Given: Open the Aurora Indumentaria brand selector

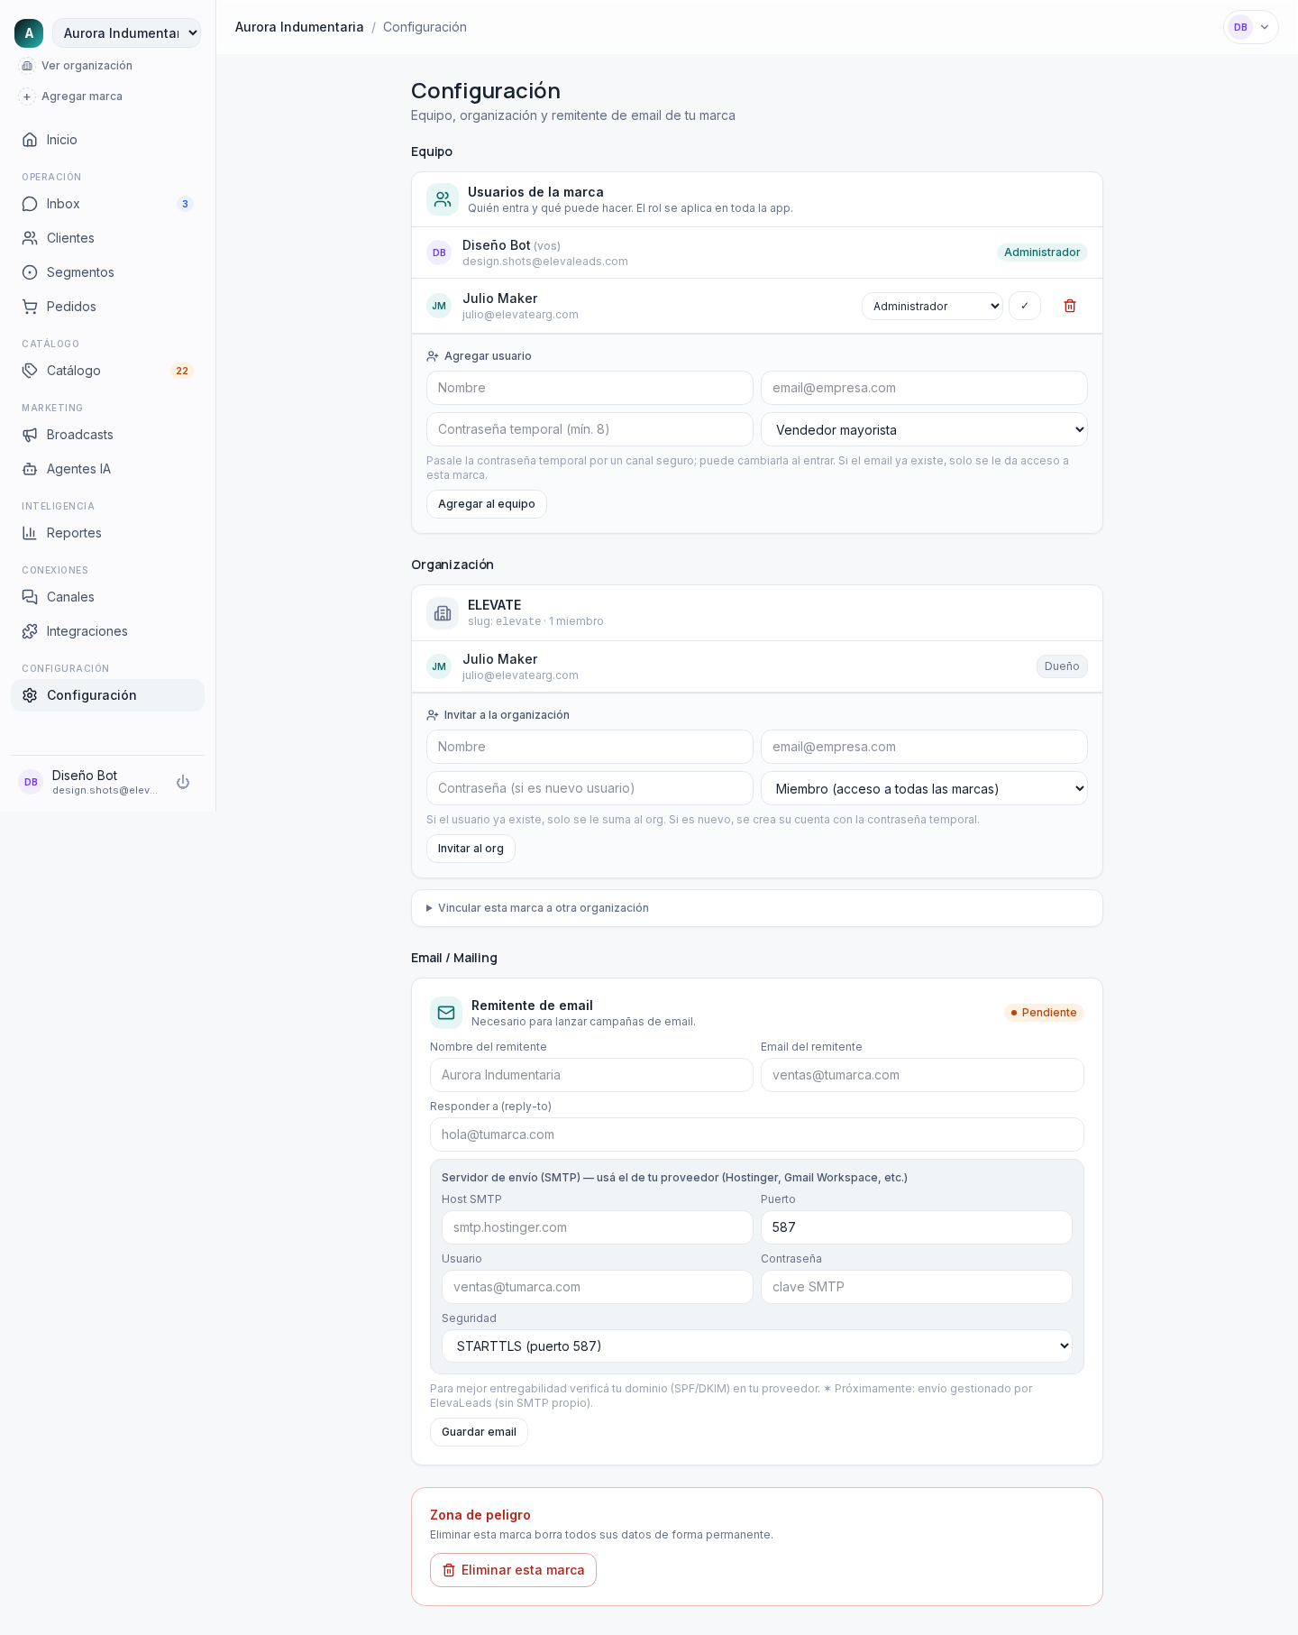Looking at the screenshot, I should click(x=126, y=32).
